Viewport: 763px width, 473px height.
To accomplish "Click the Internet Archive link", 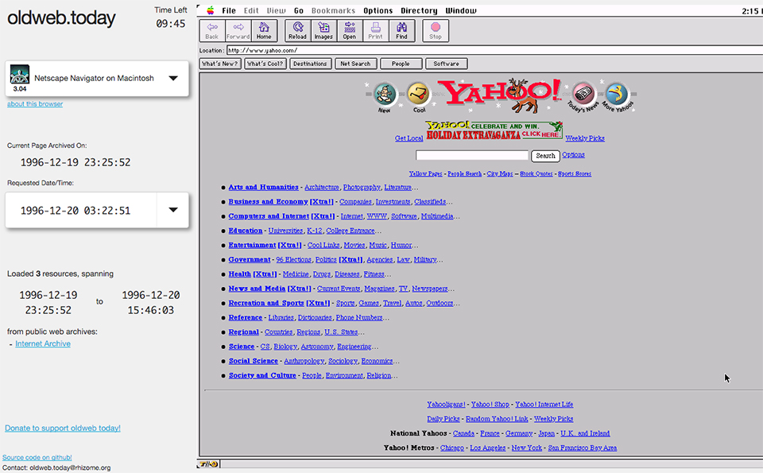I will tap(43, 344).
